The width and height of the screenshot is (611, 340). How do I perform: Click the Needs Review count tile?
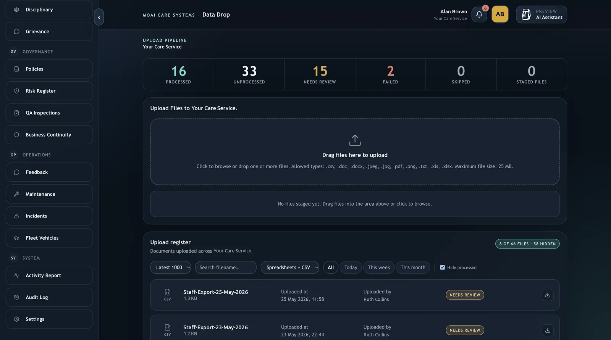(x=320, y=74)
